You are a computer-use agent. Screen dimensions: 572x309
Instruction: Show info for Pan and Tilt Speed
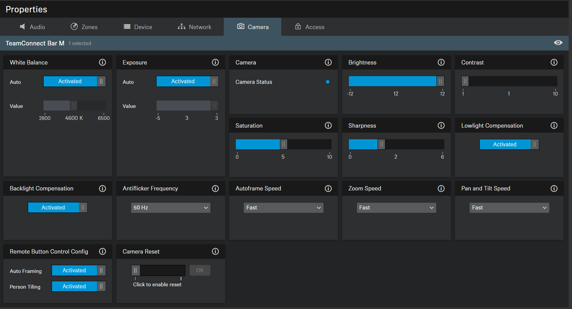554,188
